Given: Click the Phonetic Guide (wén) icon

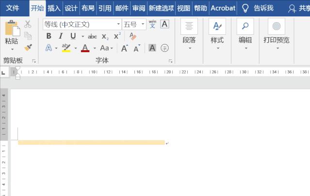Looking at the screenshot, I should [x=152, y=24].
